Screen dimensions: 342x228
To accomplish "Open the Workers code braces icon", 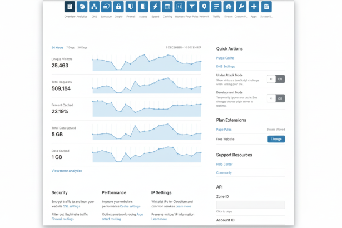I will point(180,7).
